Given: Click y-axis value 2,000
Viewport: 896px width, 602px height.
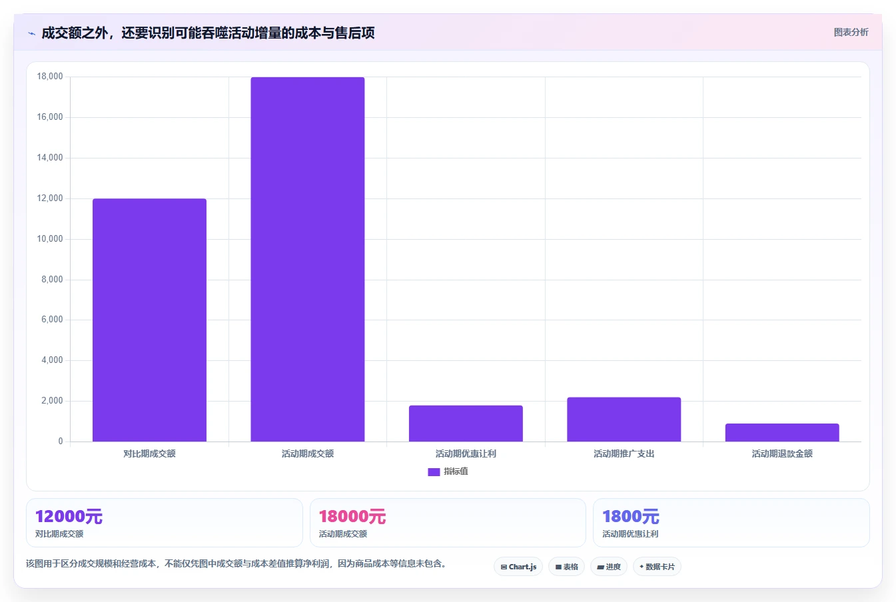Looking at the screenshot, I should pyautogui.click(x=52, y=401).
